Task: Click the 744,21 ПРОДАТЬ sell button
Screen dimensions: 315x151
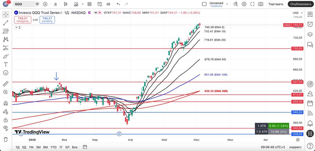Action: (x=23, y=20)
